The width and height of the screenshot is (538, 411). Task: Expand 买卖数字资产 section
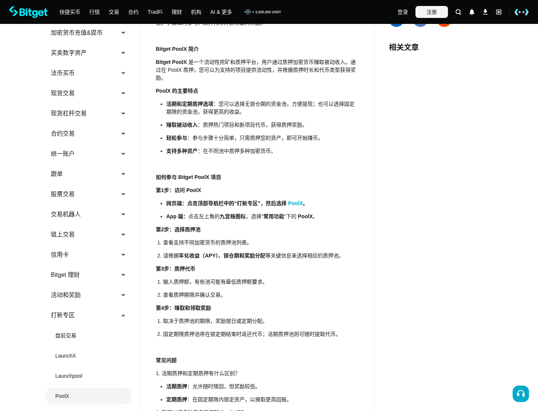(88, 53)
